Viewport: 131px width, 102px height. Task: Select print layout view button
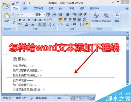pyautogui.click(x=73, y=98)
